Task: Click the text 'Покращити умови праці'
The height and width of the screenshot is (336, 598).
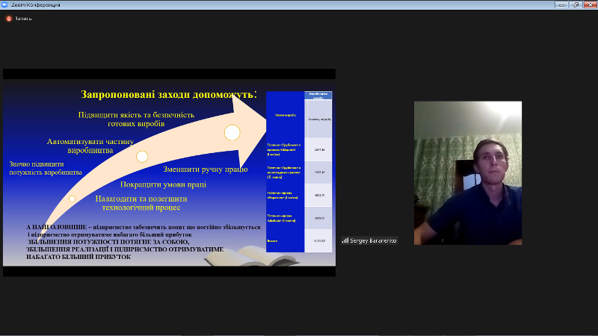Action: (163, 184)
